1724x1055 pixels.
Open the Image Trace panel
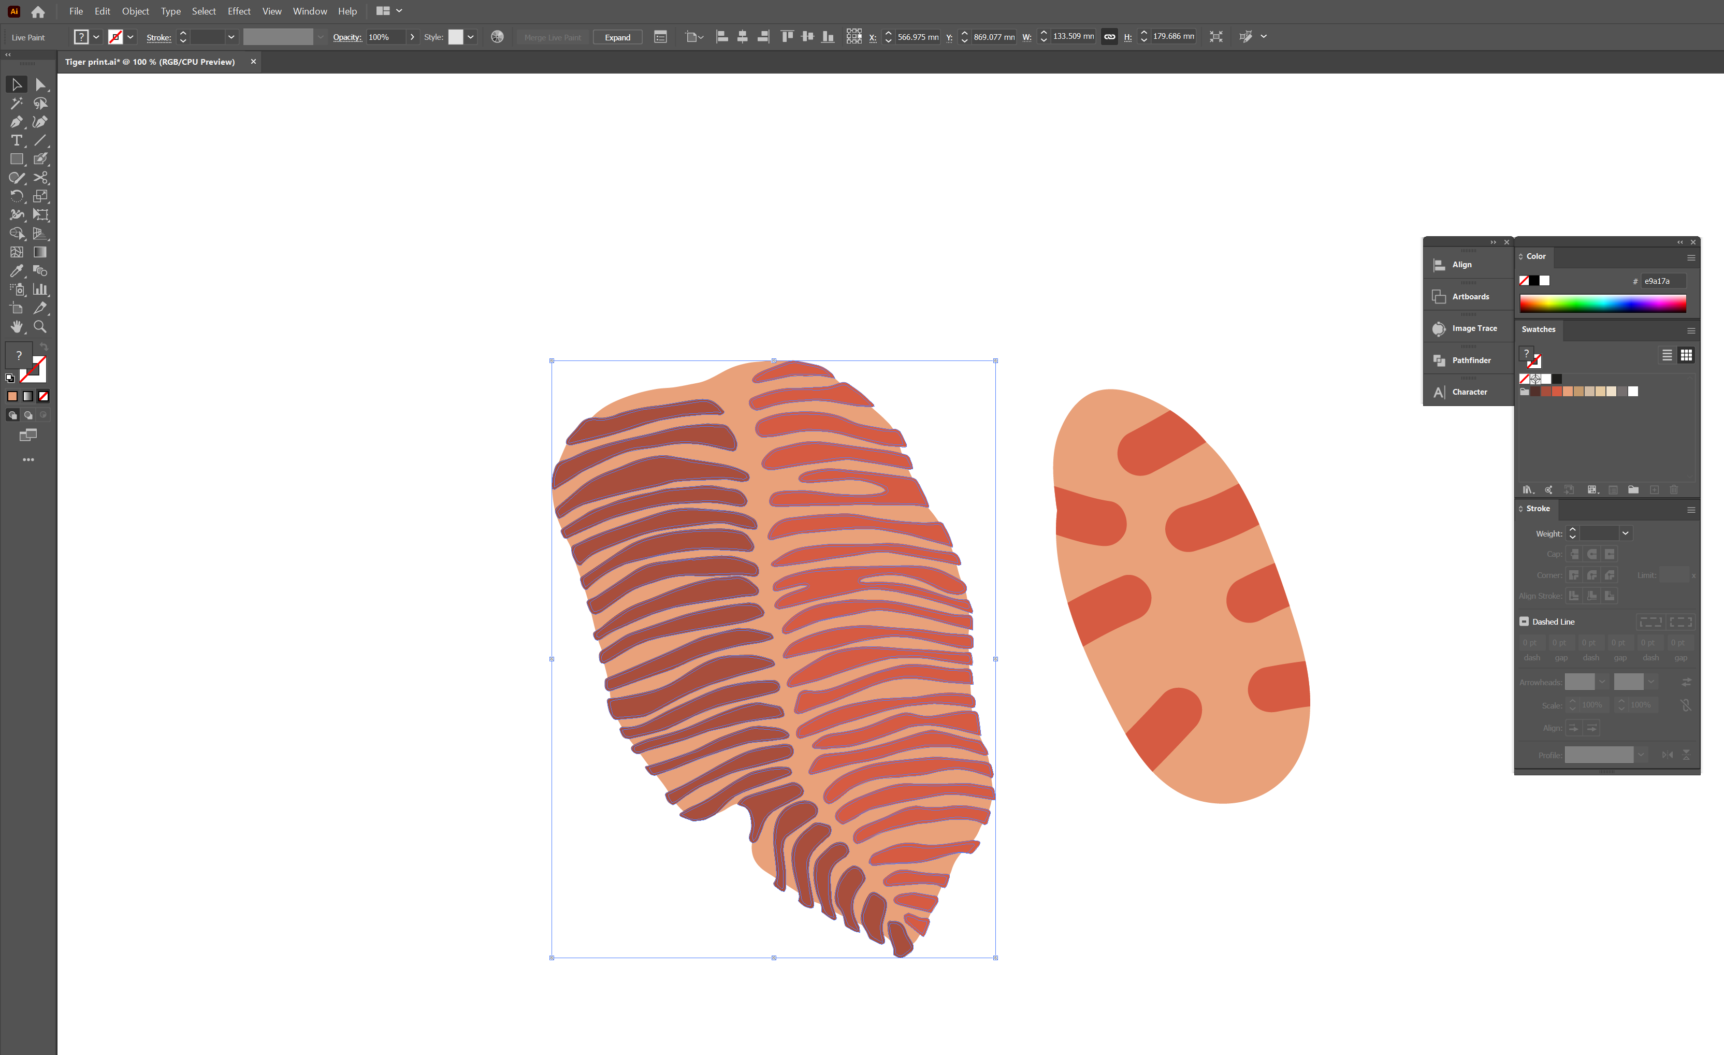click(1468, 328)
